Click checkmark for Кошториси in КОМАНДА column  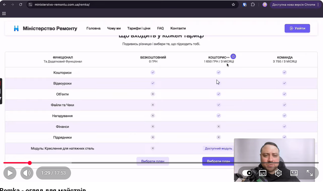pos(285,72)
